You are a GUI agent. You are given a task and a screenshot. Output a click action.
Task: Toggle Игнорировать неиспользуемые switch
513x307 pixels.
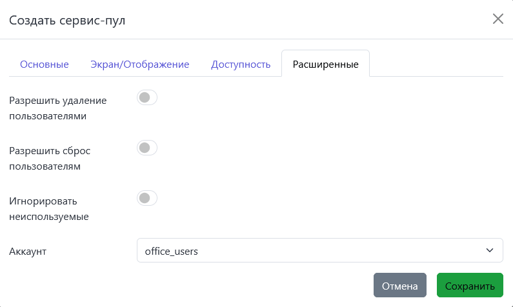coord(147,199)
